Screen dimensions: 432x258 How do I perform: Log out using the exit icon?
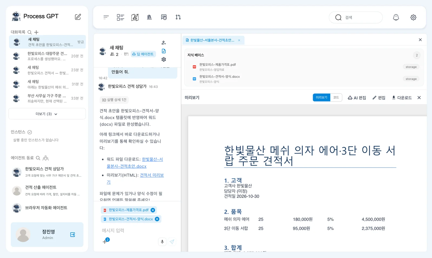click(73, 235)
